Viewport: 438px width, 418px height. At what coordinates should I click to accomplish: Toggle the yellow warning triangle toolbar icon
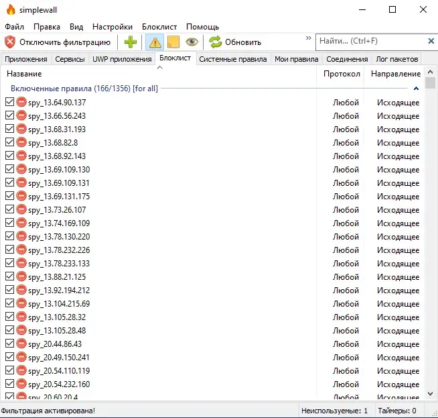(155, 42)
